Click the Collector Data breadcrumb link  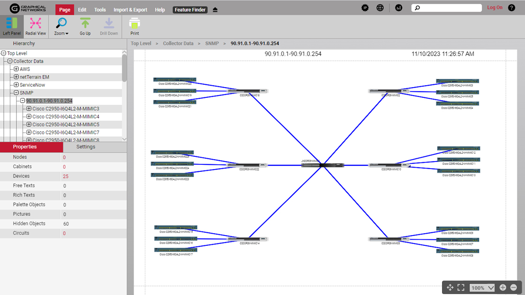[x=178, y=43]
